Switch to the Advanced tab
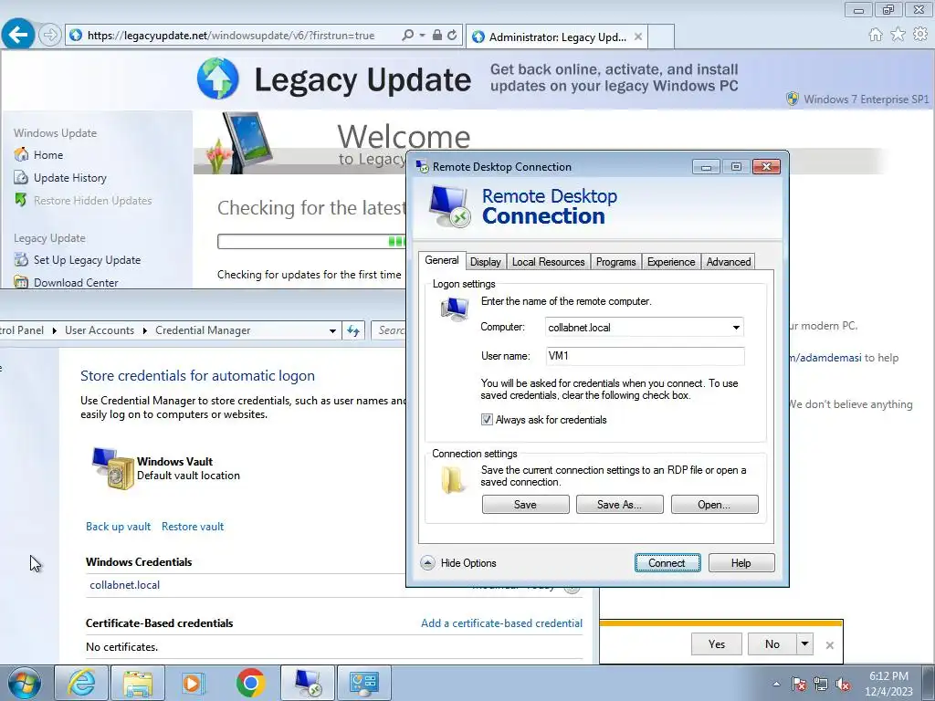This screenshot has width=935, height=701. 728,262
